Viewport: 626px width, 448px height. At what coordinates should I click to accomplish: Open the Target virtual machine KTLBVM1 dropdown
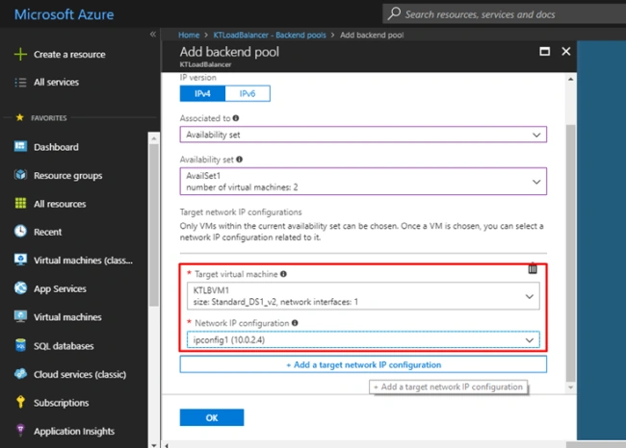(363, 296)
